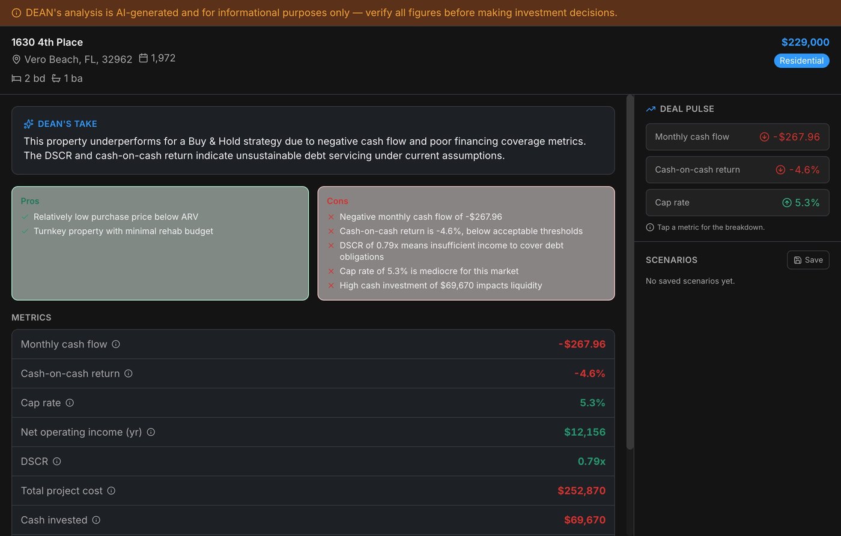Click the info icon next to Total project cost
The width and height of the screenshot is (841, 536).
[x=111, y=491]
